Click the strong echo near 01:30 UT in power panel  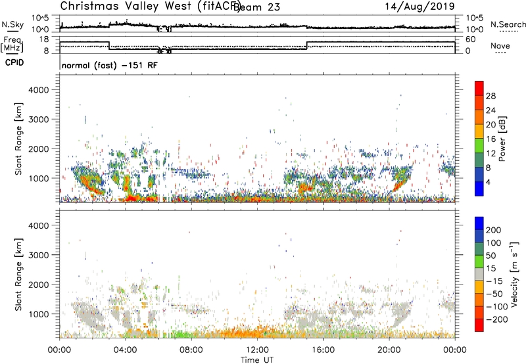click(88, 181)
